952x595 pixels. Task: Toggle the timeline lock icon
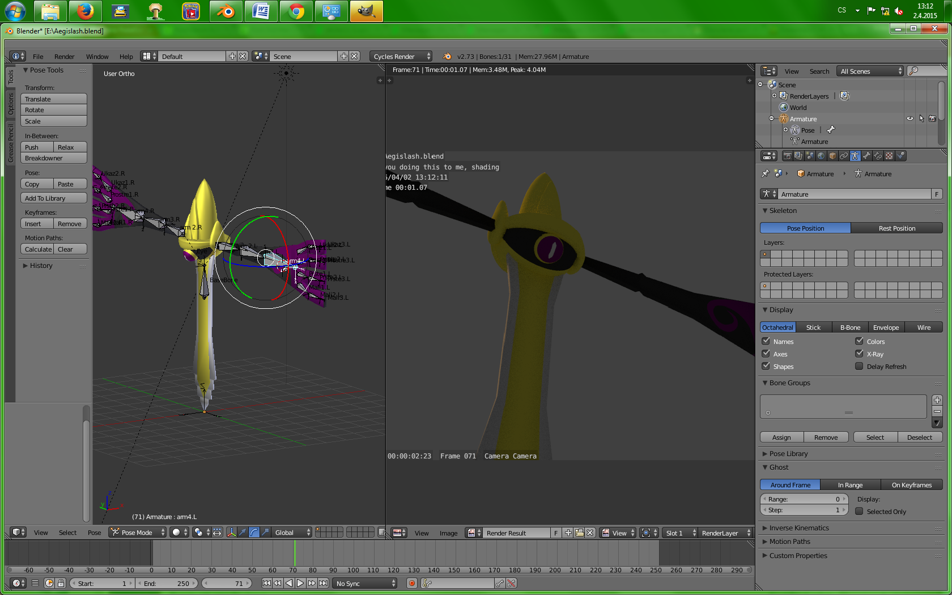pos(61,583)
